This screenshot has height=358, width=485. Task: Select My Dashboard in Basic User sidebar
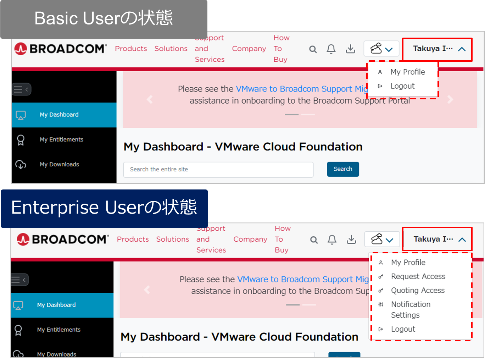(x=64, y=115)
